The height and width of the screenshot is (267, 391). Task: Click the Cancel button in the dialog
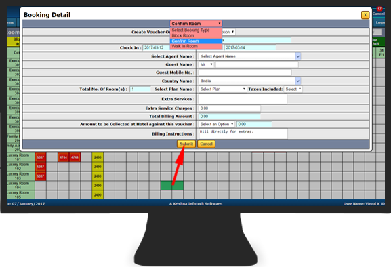pos(206,144)
